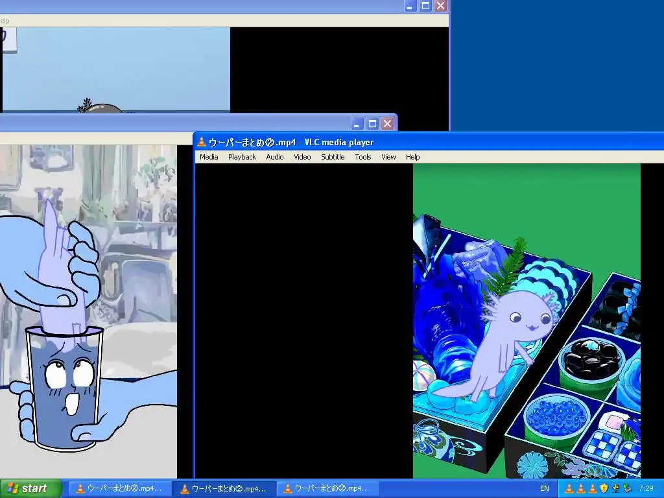The image size is (664, 498).
Task: Open the Playback menu
Action: (242, 157)
